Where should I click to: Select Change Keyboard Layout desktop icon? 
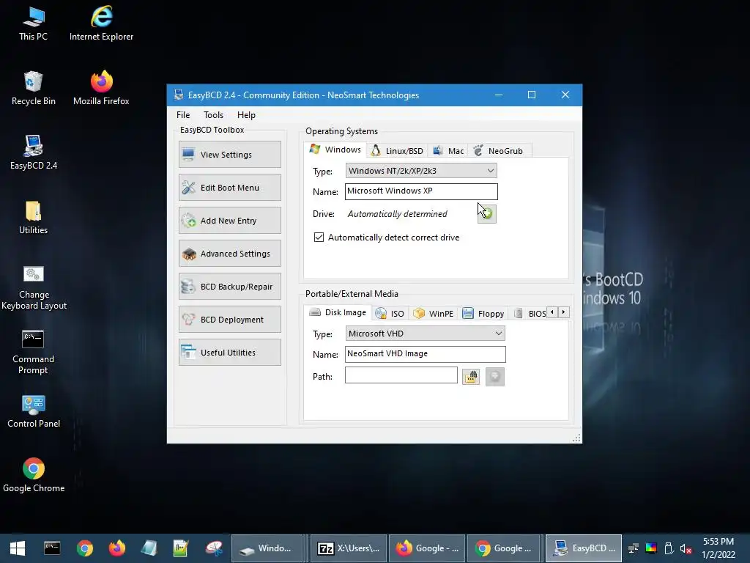[34, 288]
